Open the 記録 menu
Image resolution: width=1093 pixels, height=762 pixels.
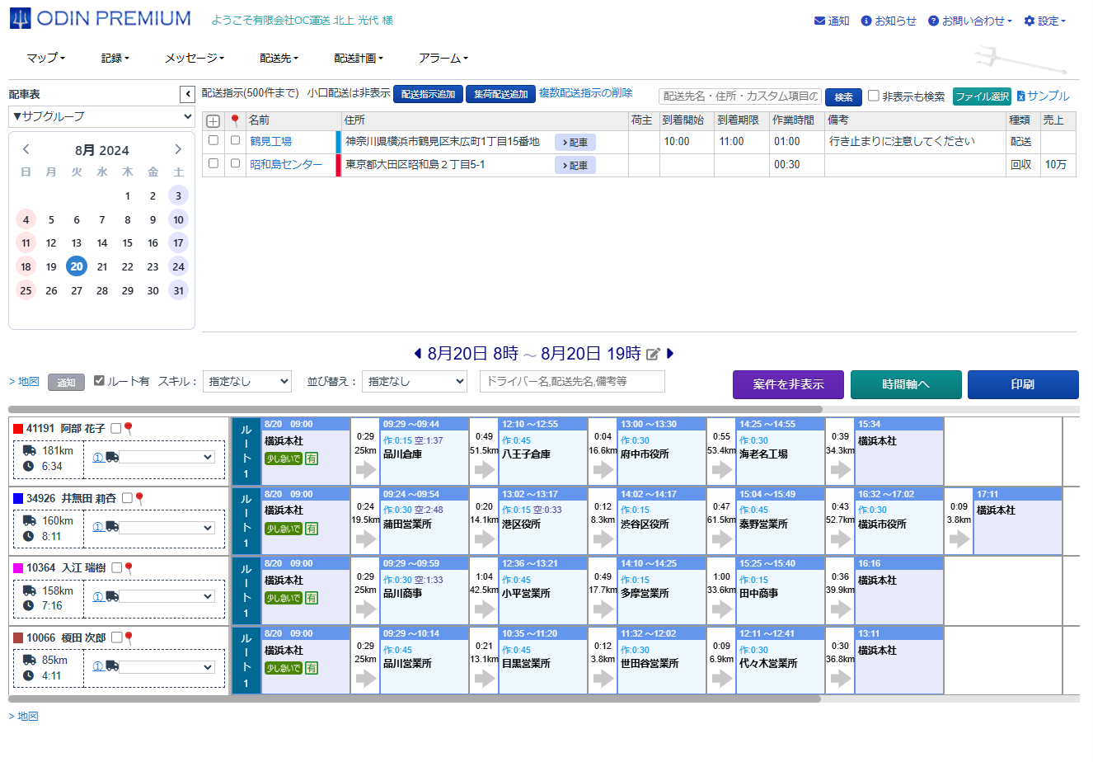[x=115, y=58]
